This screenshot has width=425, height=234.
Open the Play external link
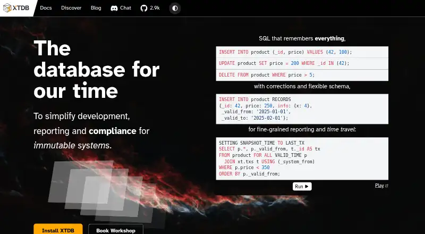coord(381,186)
